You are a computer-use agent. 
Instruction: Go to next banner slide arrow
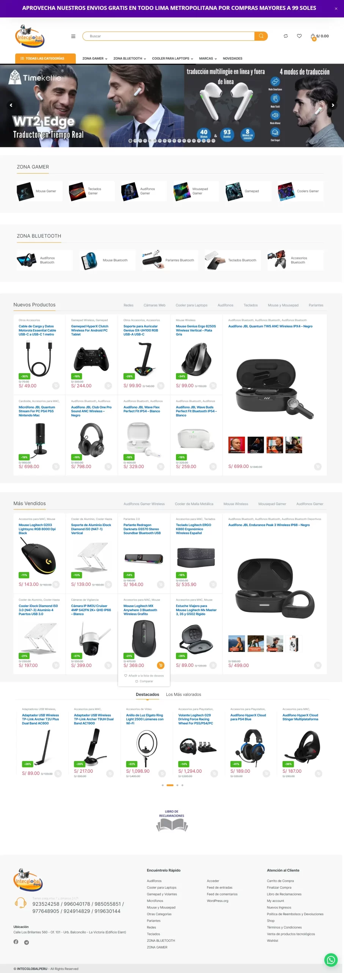click(333, 105)
